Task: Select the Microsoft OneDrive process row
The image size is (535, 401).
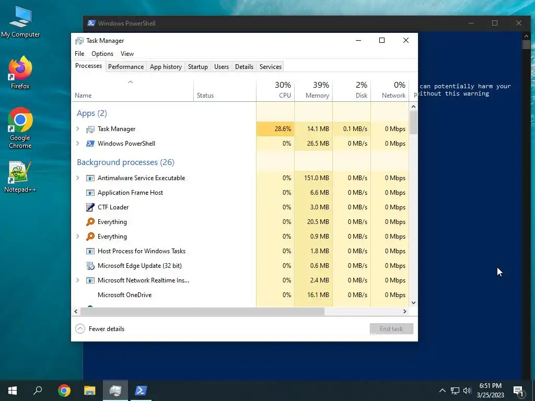Action: tap(240, 295)
